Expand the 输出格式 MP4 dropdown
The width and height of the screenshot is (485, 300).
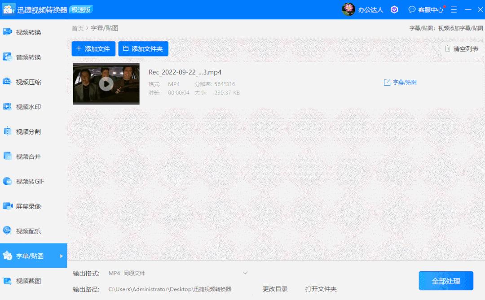(x=245, y=273)
